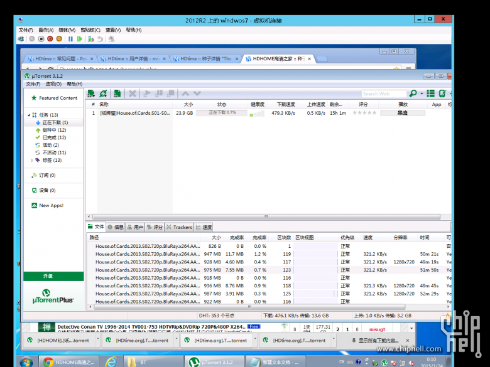This screenshot has height=367, width=490.
Task: Open 操作(A) menu in VM window
Action: (x=46, y=30)
